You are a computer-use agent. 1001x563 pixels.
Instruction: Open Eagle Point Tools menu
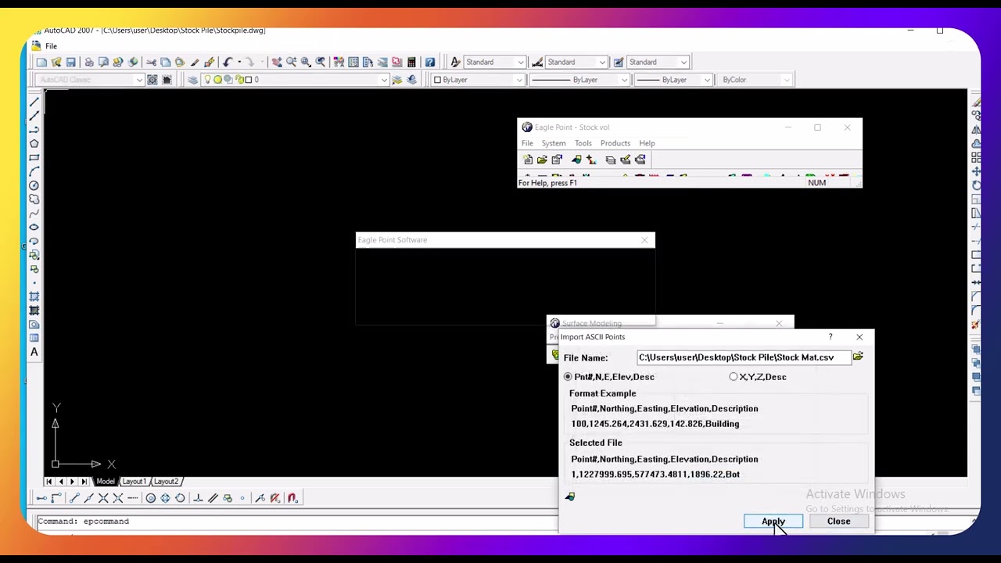coord(583,143)
